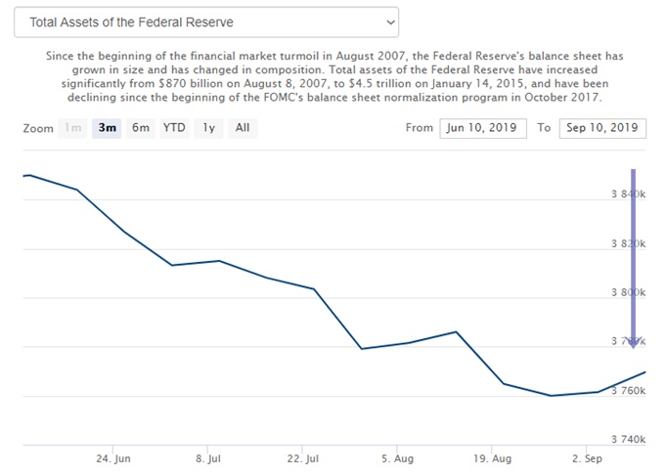Choose the 3m zoom range
The width and height of the screenshot is (666, 476).
[108, 128]
